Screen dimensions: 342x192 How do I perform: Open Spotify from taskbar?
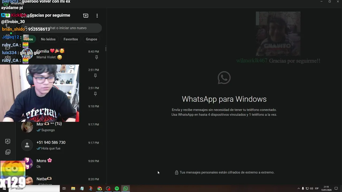pos(117,189)
